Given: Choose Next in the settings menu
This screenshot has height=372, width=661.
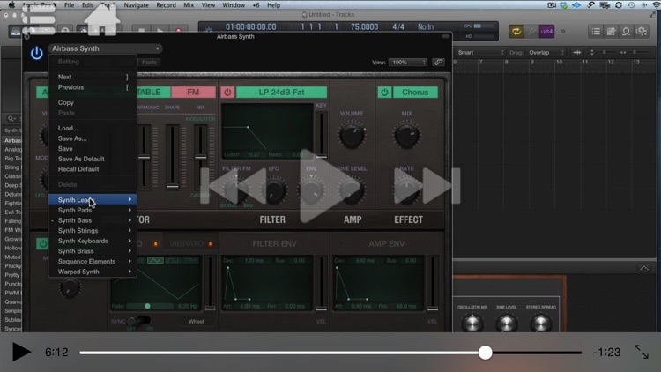Looking at the screenshot, I should [x=93, y=77].
